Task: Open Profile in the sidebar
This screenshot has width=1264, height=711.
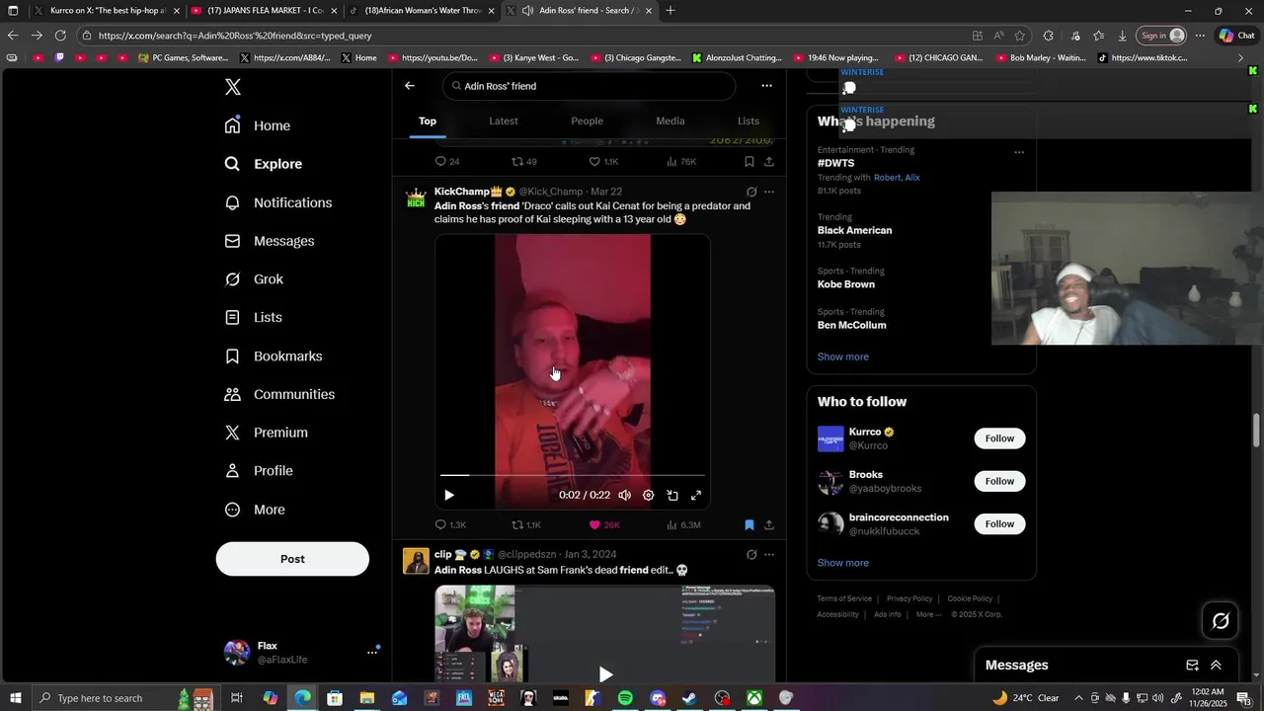Action: 259,471
